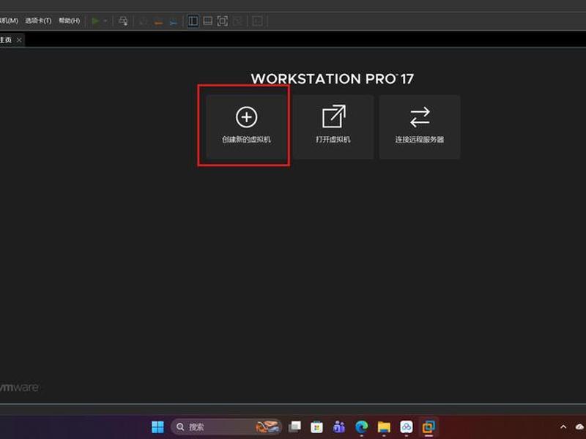
Task: Open the 选项卡(T) menu
Action: pos(38,21)
